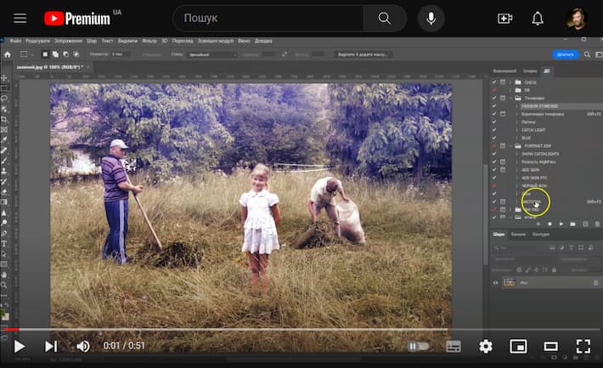Open the marquee tool preset picker
This screenshot has height=368, width=603.
coord(26,54)
